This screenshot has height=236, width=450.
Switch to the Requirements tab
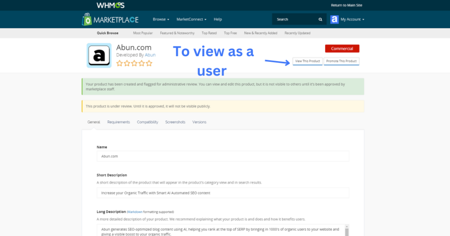coord(119,122)
